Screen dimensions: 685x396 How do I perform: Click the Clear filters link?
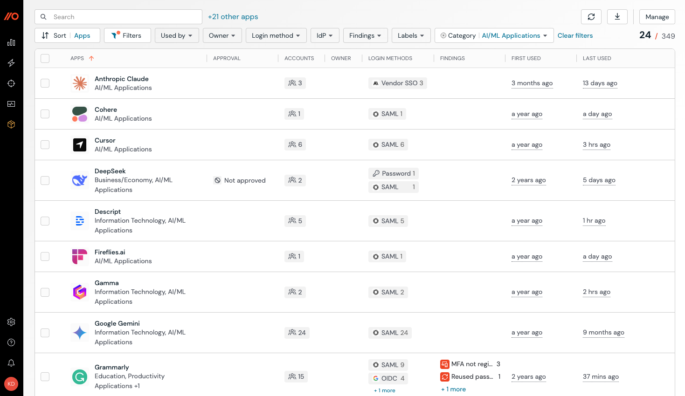pyautogui.click(x=575, y=35)
